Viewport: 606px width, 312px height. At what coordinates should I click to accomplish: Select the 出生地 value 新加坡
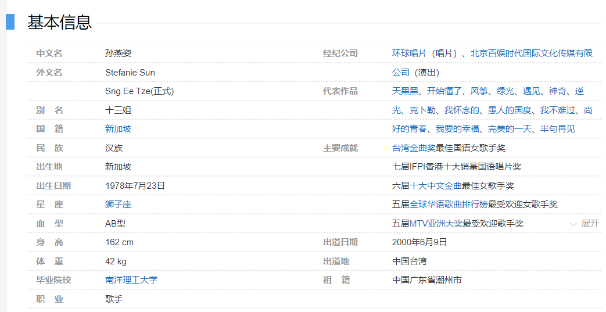(119, 167)
